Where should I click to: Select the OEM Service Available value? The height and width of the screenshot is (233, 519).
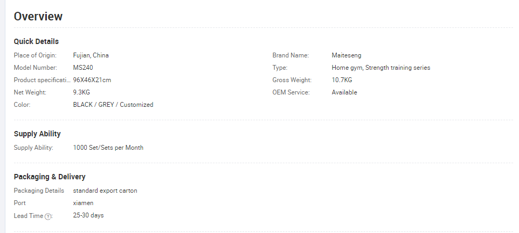coord(344,92)
